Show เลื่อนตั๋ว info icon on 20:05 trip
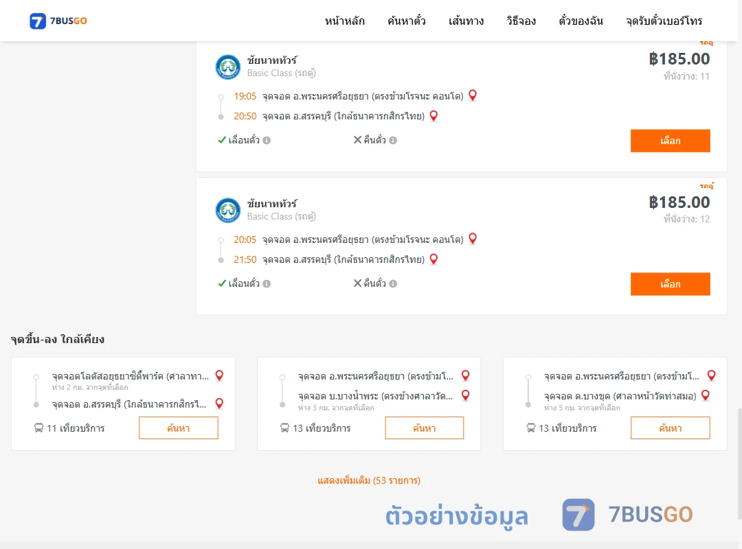Viewport: 742px width, 549px height. point(267,283)
